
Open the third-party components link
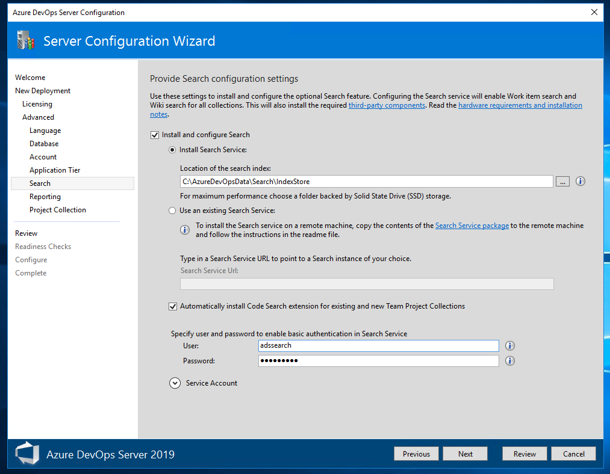point(387,105)
